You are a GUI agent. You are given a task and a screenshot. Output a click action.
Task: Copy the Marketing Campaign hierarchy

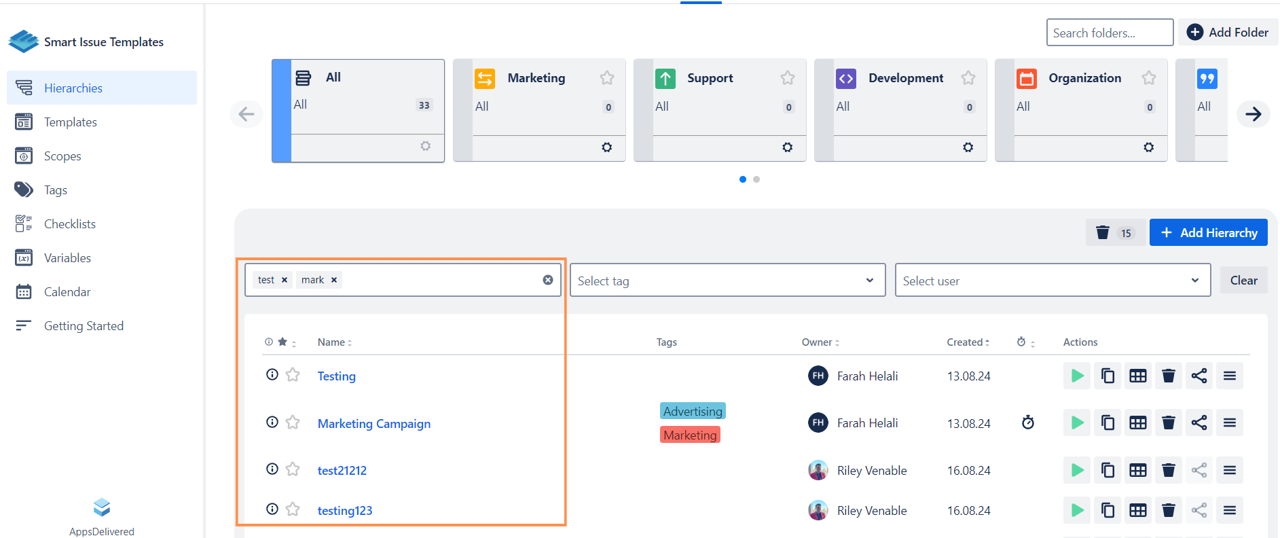click(x=1108, y=423)
